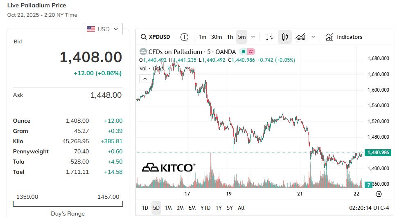The height and width of the screenshot is (218, 397).
Task: Click the 02:20:14 UTC-4 timezone button
Action: coord(369,208)
